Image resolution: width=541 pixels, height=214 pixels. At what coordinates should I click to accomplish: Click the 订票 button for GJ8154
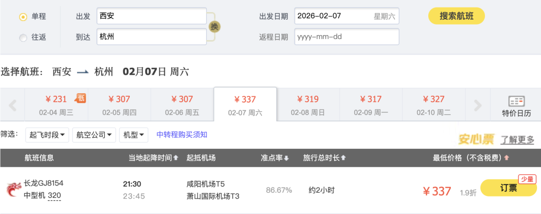pos(508,188)
